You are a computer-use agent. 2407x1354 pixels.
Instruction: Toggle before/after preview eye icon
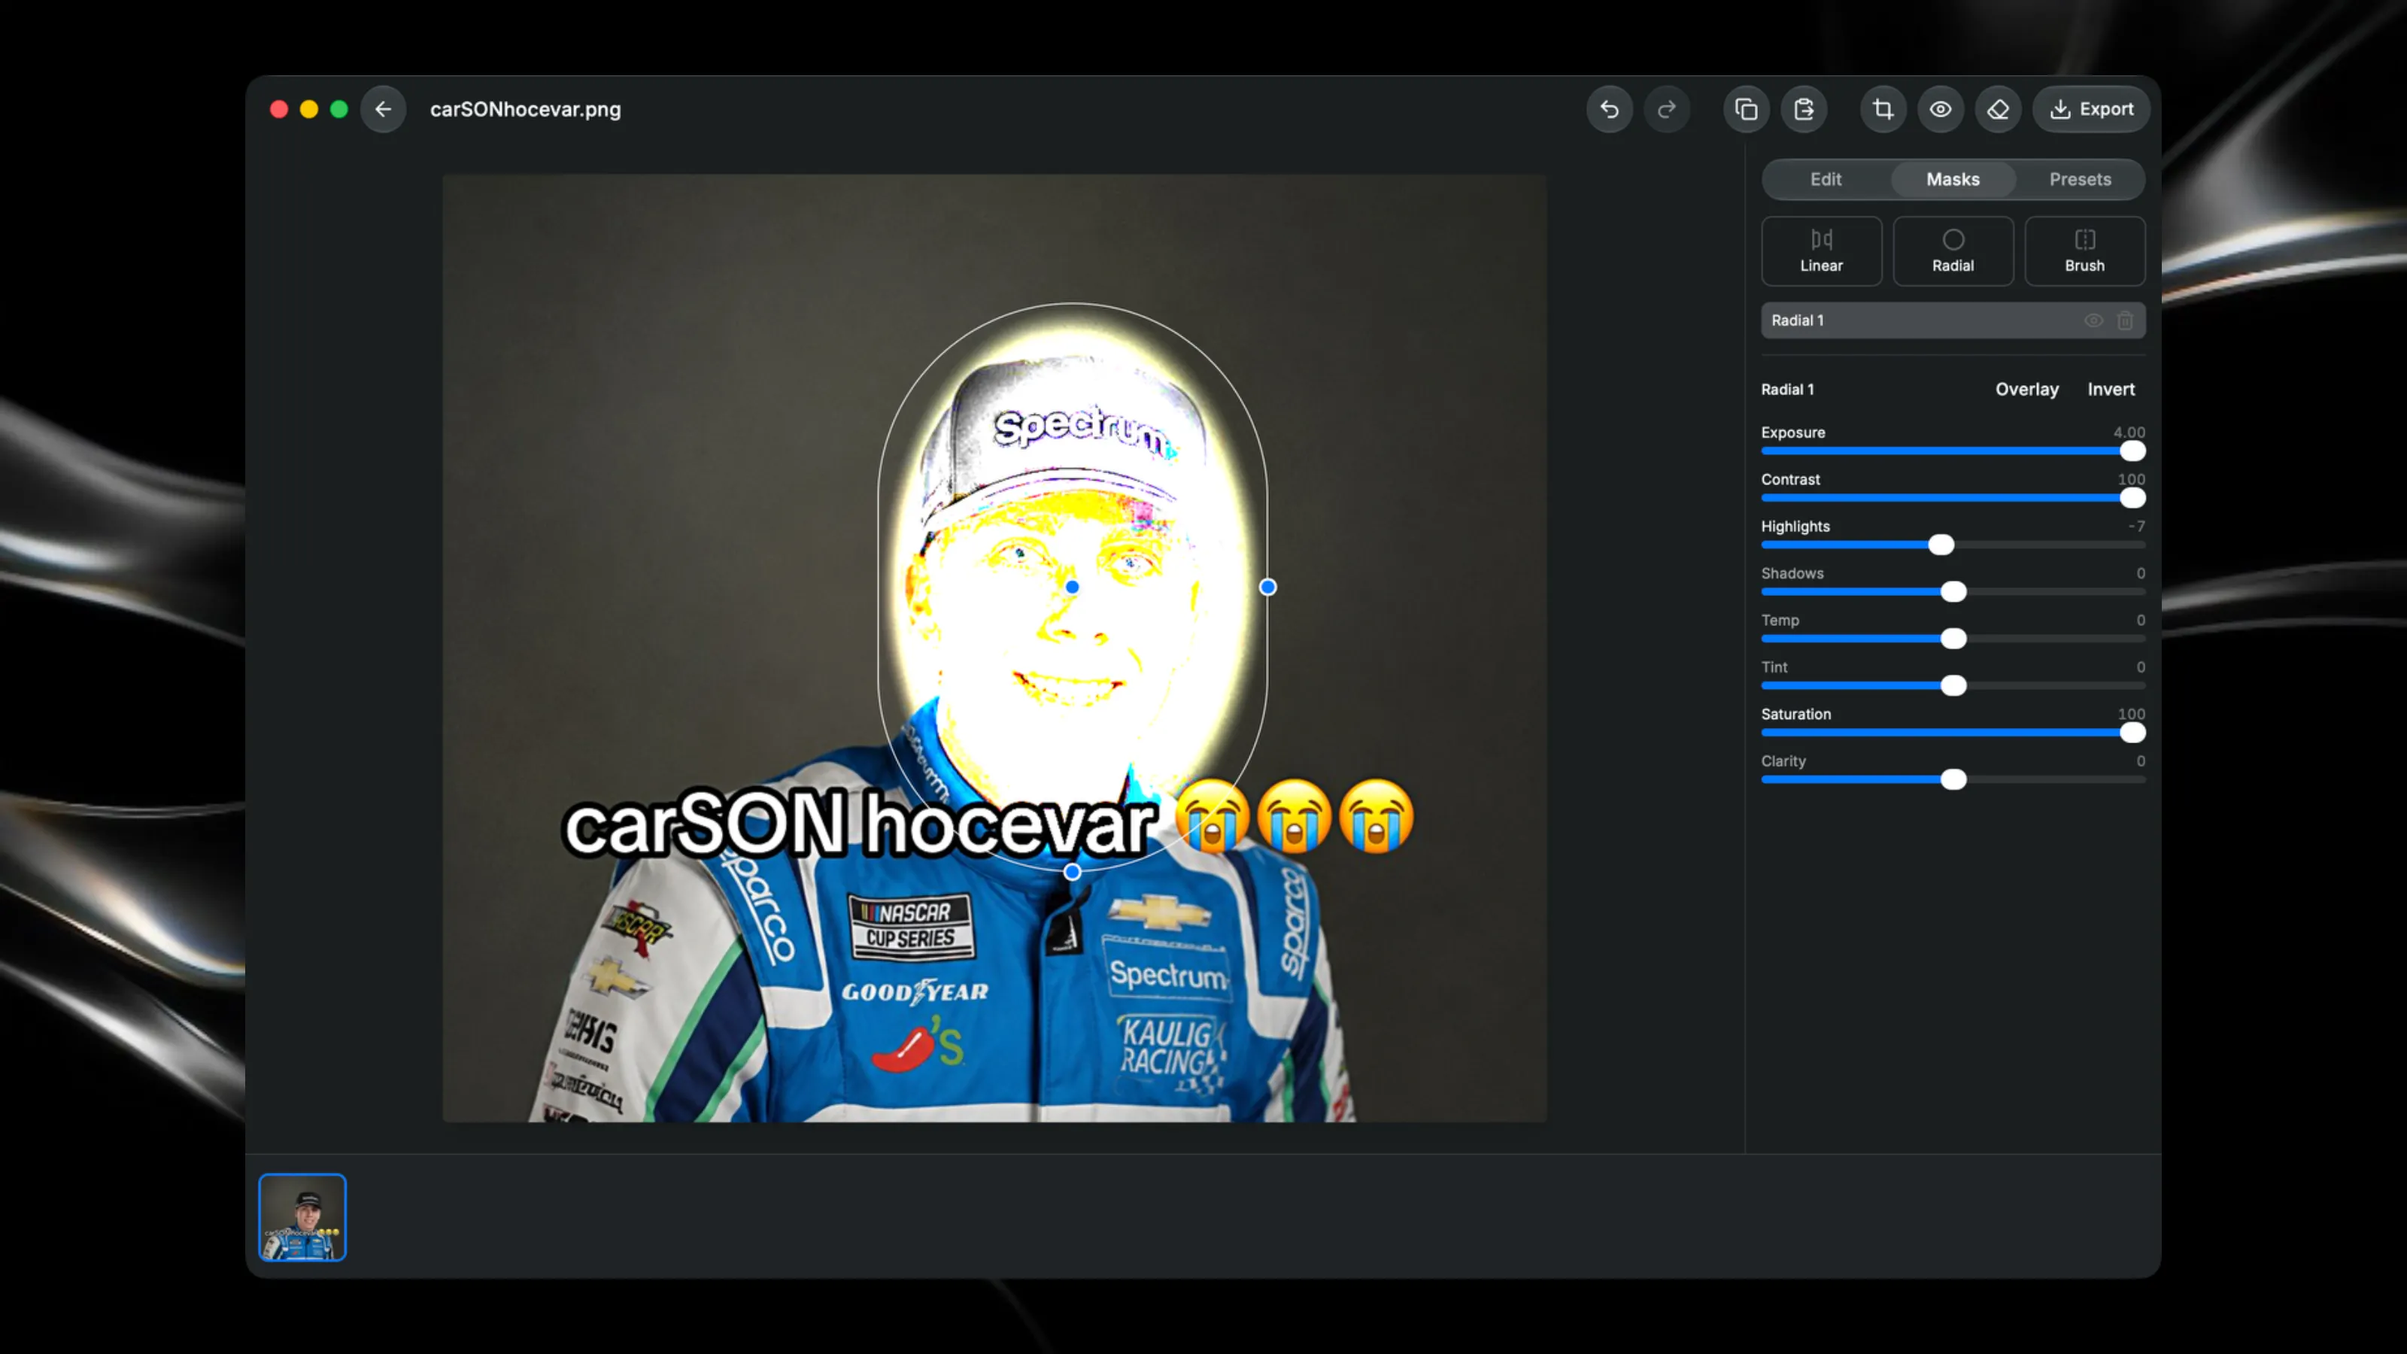[1941, 109]
